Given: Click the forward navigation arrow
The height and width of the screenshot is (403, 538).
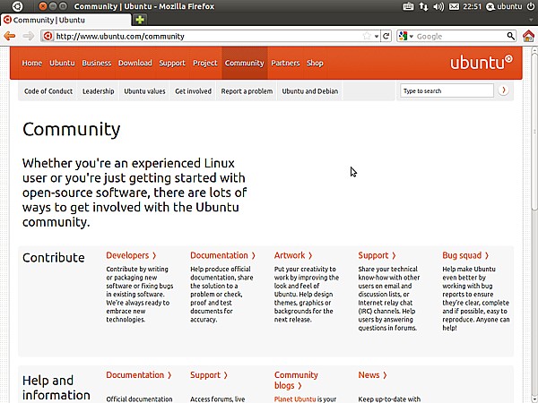Looking at the screenshot, I should (x=29, y=36).
